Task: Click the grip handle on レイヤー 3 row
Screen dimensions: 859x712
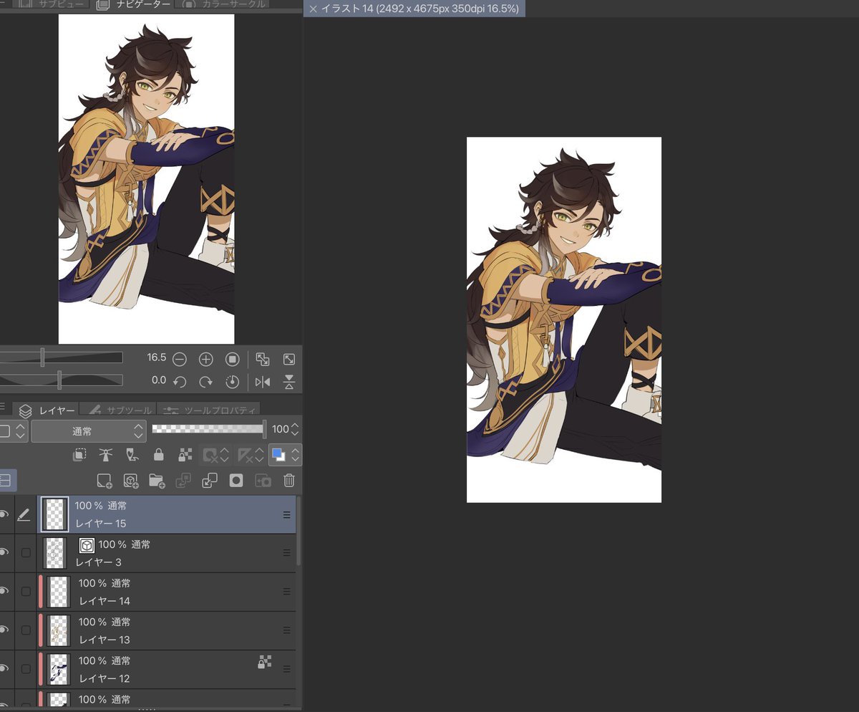Action: click(286, 552)
